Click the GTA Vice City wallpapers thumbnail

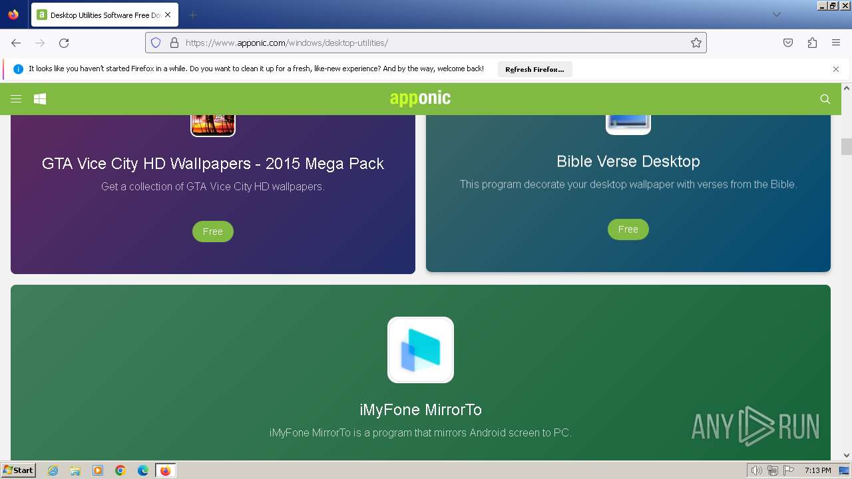pyautogui.click(x=213, y=125)
